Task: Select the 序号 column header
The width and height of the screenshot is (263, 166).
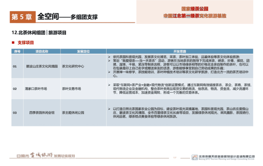Action: (x=17, y=51)
